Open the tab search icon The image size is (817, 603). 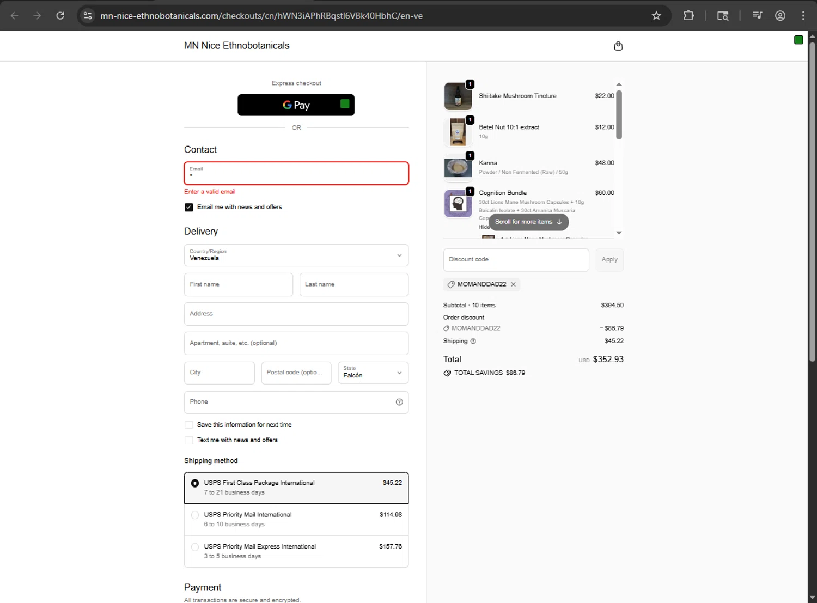click(723, 16)
